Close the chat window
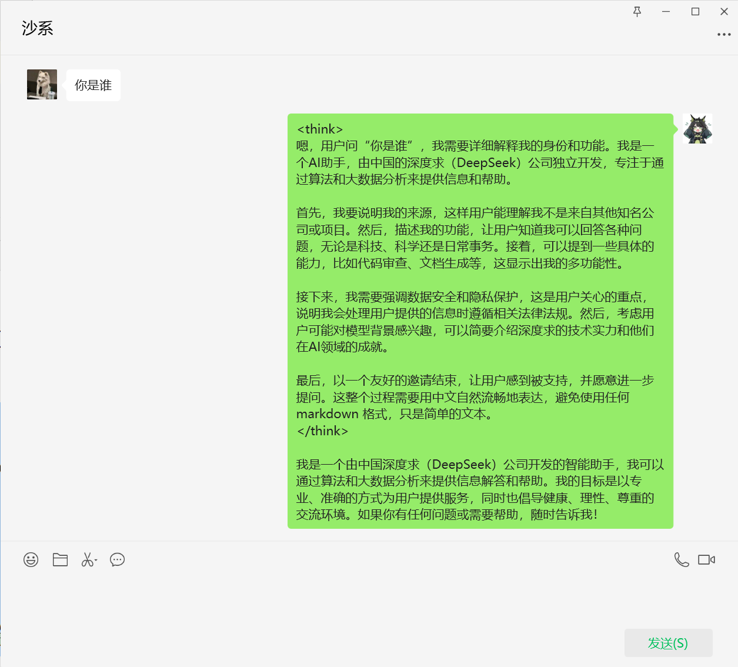Image resolution: width=738 pixels, height=667 pixels. coord(724,12)
